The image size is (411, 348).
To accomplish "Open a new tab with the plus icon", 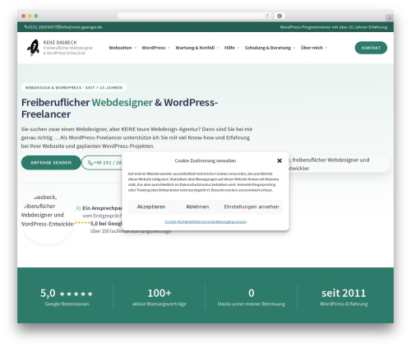I will (x=390, y=18).
